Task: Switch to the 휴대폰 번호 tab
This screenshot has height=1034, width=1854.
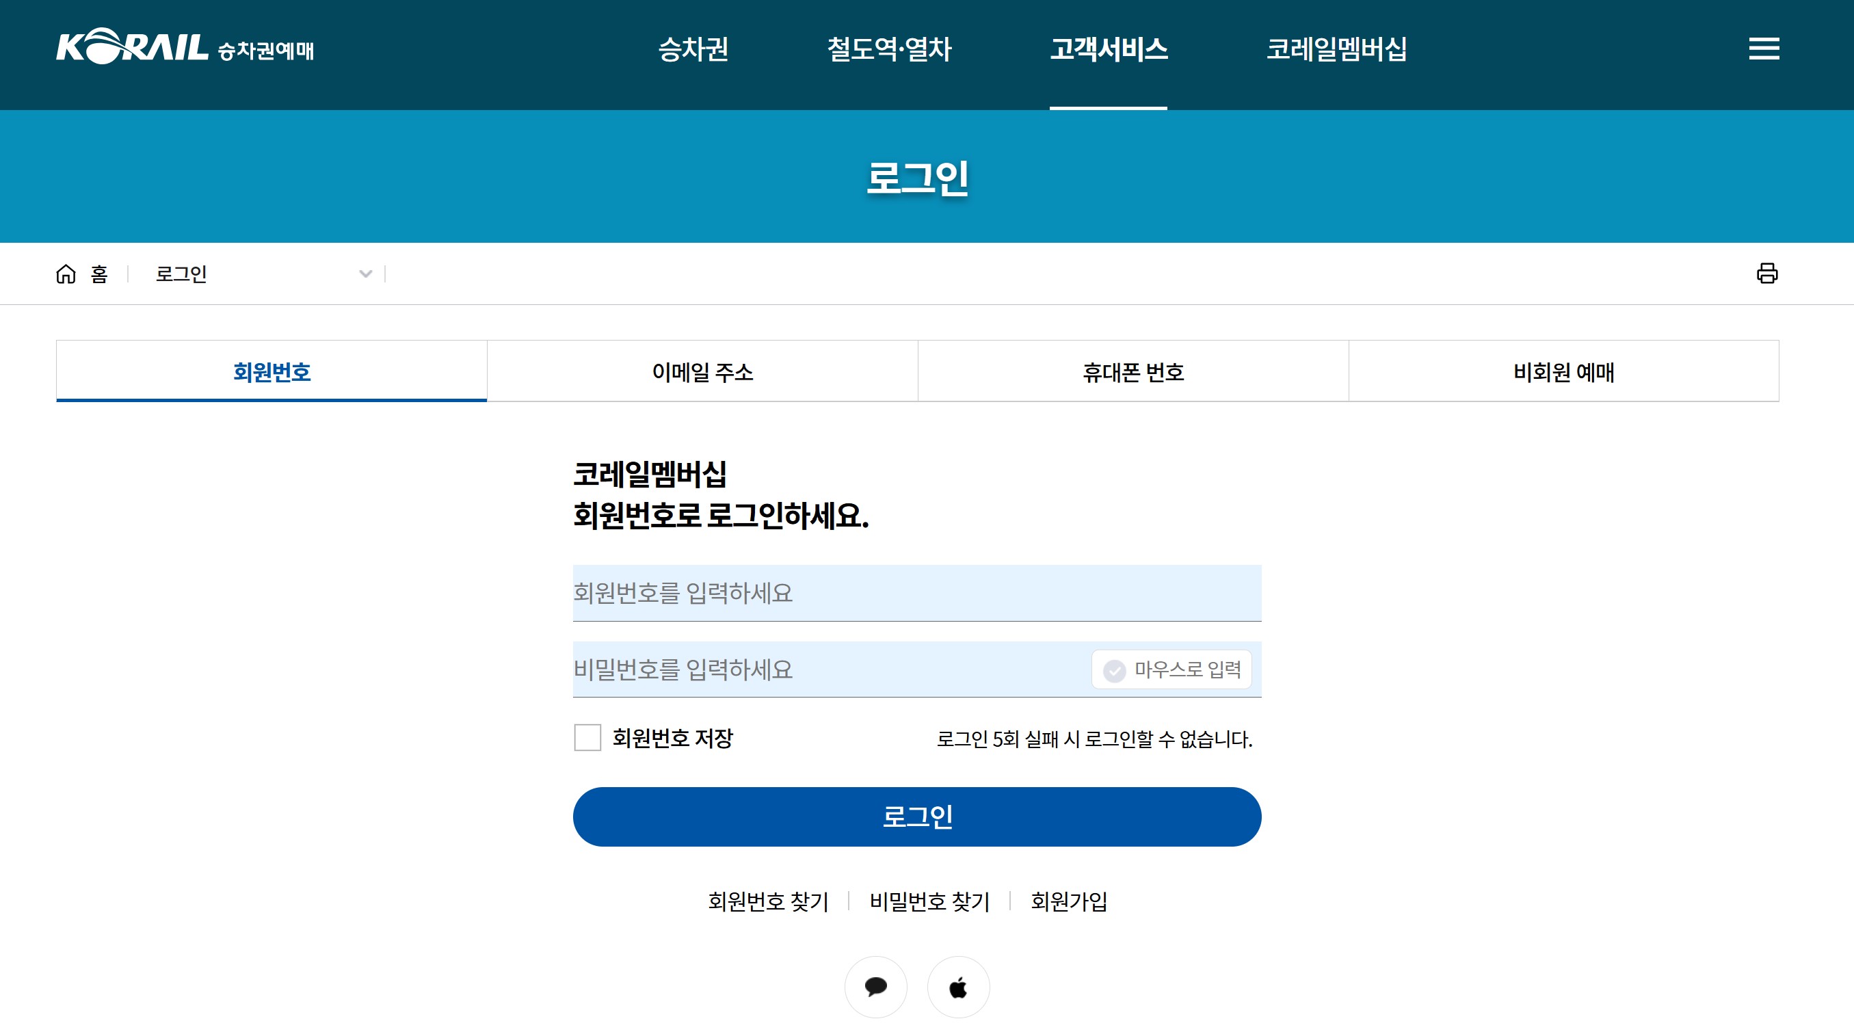Action: click(x=1133, y=371)
